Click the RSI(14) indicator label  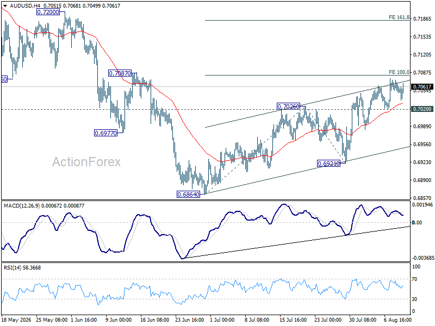11,268
